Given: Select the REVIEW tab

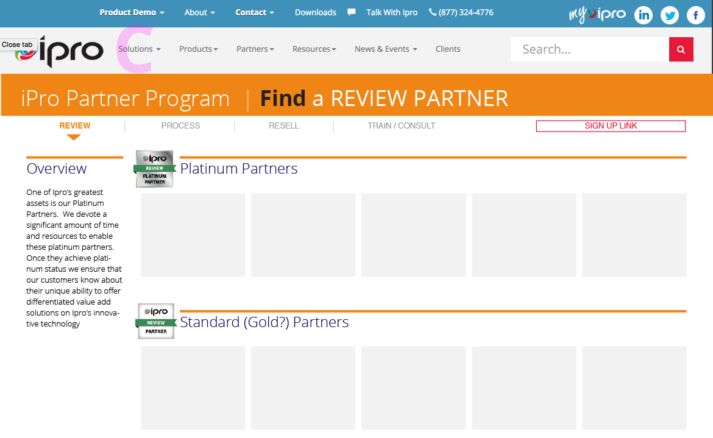Looking at the screenshot, I should [74, 125].
